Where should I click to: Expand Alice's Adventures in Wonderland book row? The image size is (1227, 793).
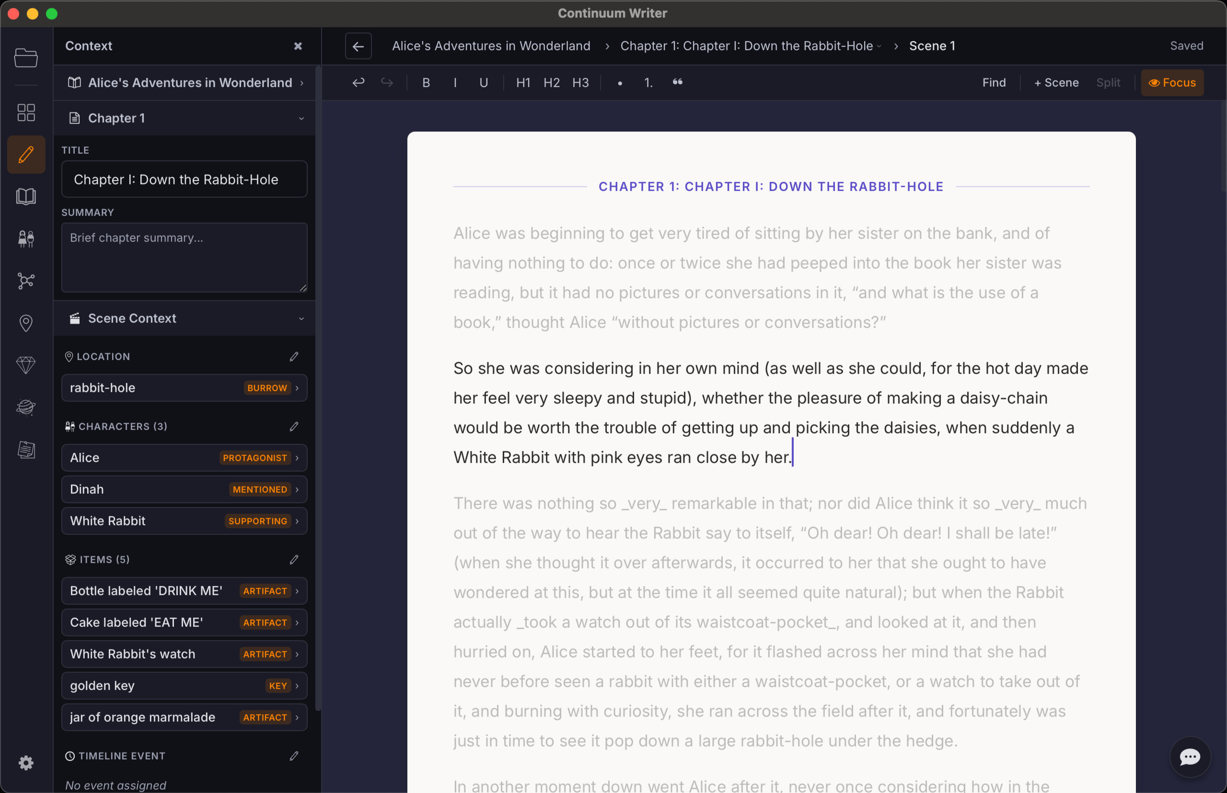click(185, 82)
